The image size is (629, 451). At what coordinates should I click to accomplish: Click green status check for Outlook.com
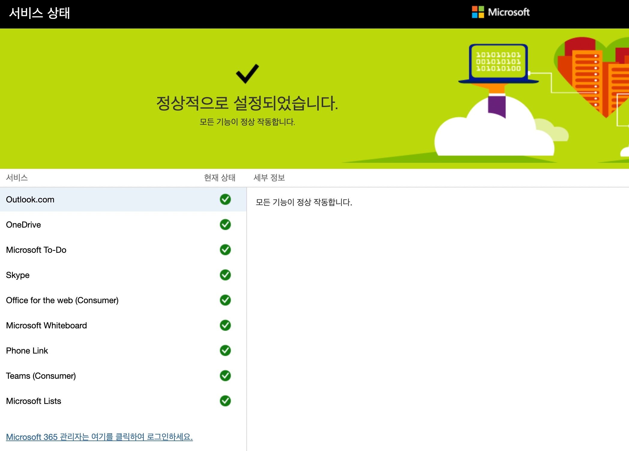point(225,199)
